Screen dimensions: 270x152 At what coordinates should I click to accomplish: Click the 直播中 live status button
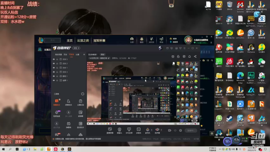(x=191, y=130)
